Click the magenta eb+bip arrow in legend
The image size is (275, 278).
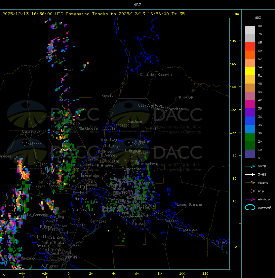click(x=250, y=199)
